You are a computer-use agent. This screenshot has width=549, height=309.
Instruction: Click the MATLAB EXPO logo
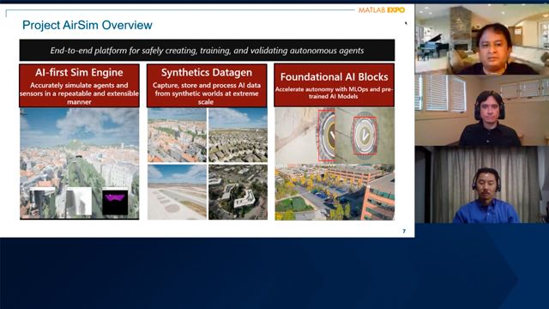[x=381, y=10]
